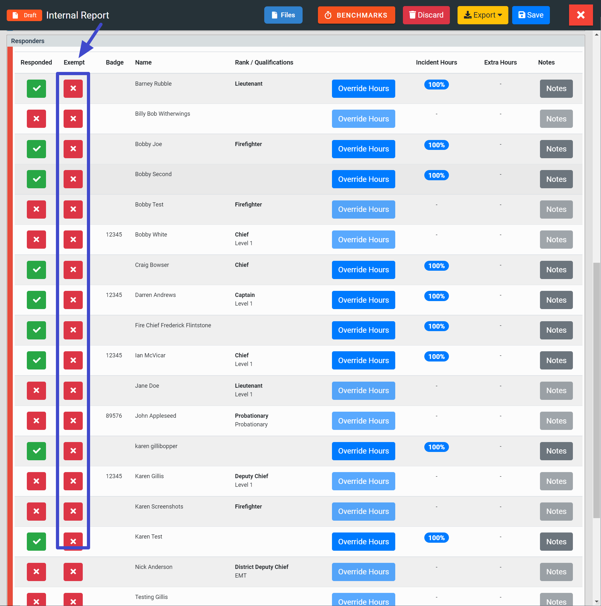Discard the report using the trash button

tap(426, 15)
